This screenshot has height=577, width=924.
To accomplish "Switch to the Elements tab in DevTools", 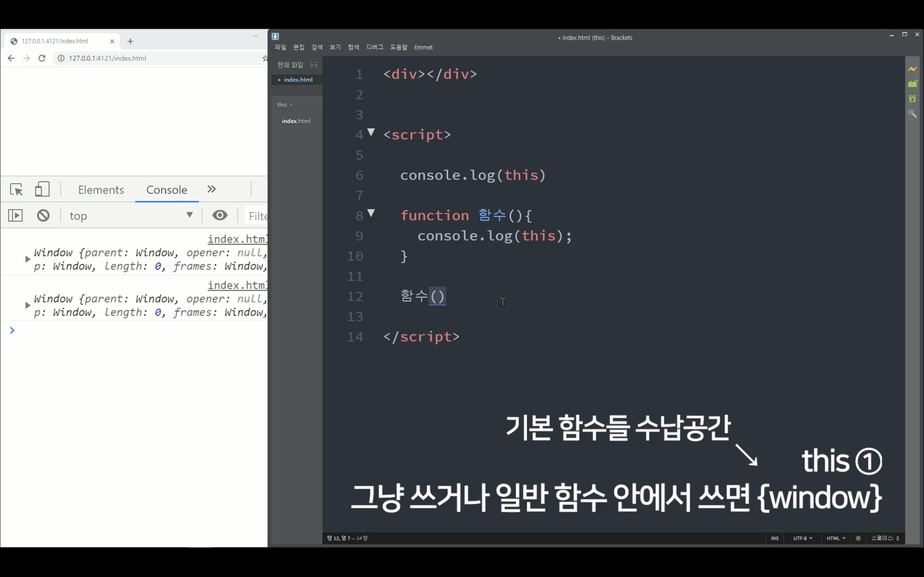I will [101, 190].
